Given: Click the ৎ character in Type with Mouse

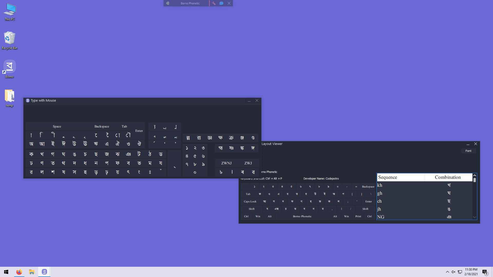Looking at the screenshot, I should coord(128,172).
